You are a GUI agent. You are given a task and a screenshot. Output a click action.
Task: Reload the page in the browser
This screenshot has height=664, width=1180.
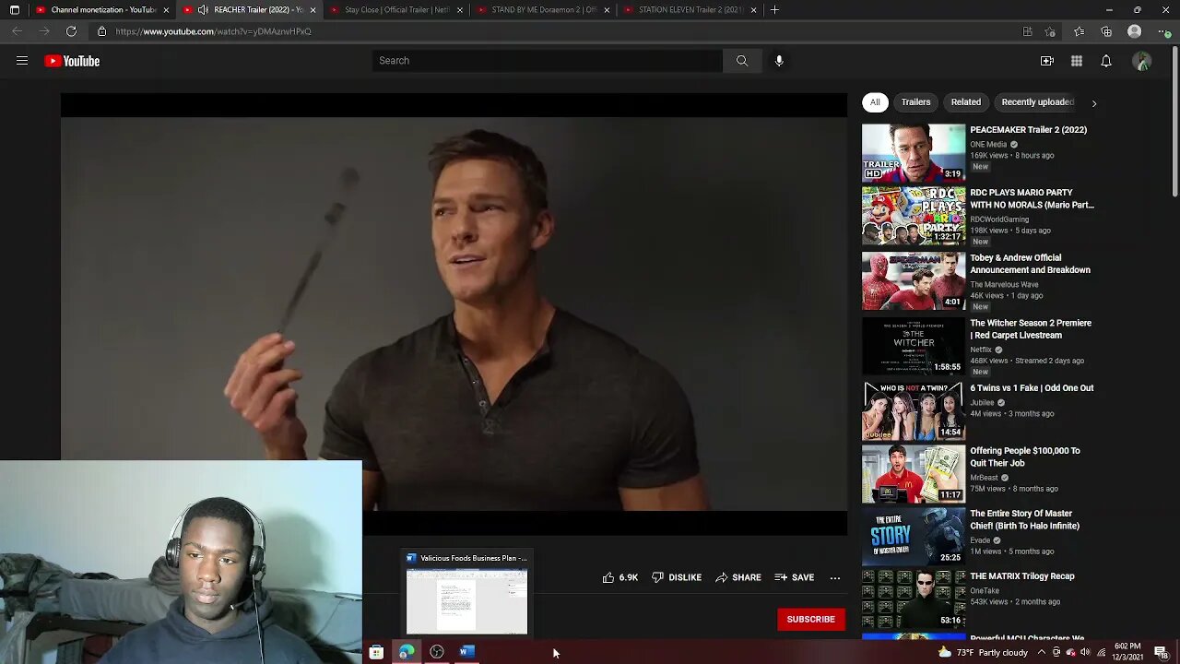click(71, 31)
